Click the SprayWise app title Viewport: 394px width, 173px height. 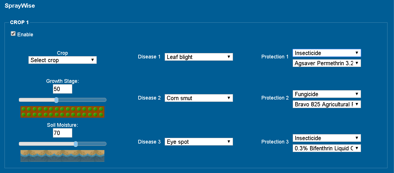(x=20, y=6)
